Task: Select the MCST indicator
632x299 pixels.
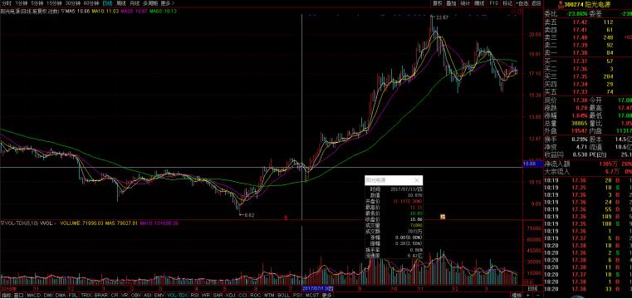Action: click(x=312, y=295)
